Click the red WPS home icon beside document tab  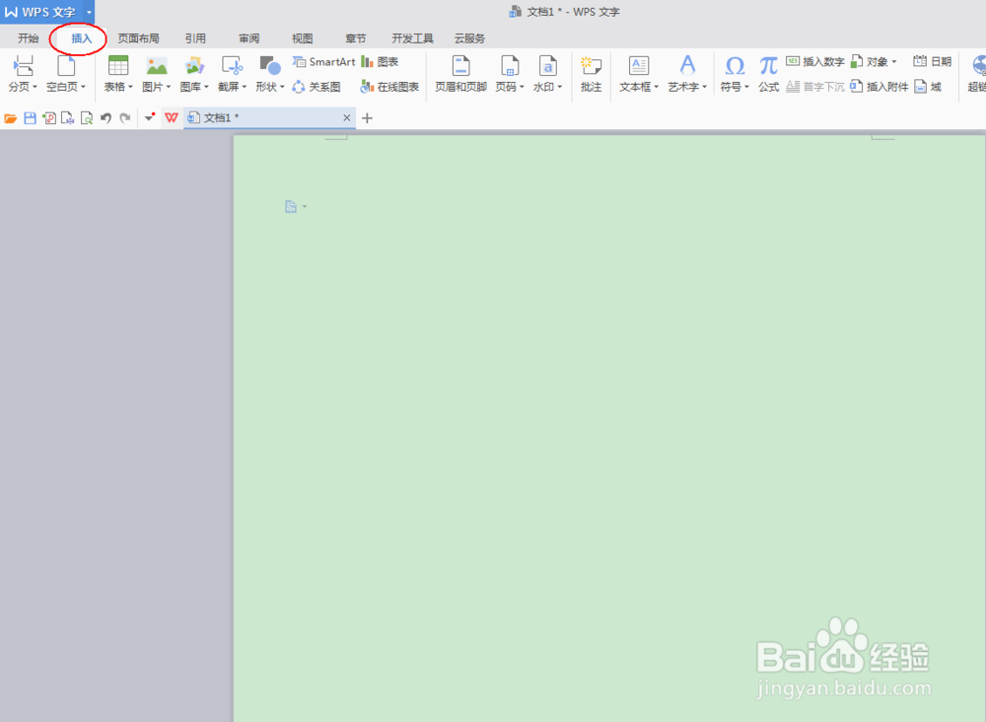[x=171, y=117]
